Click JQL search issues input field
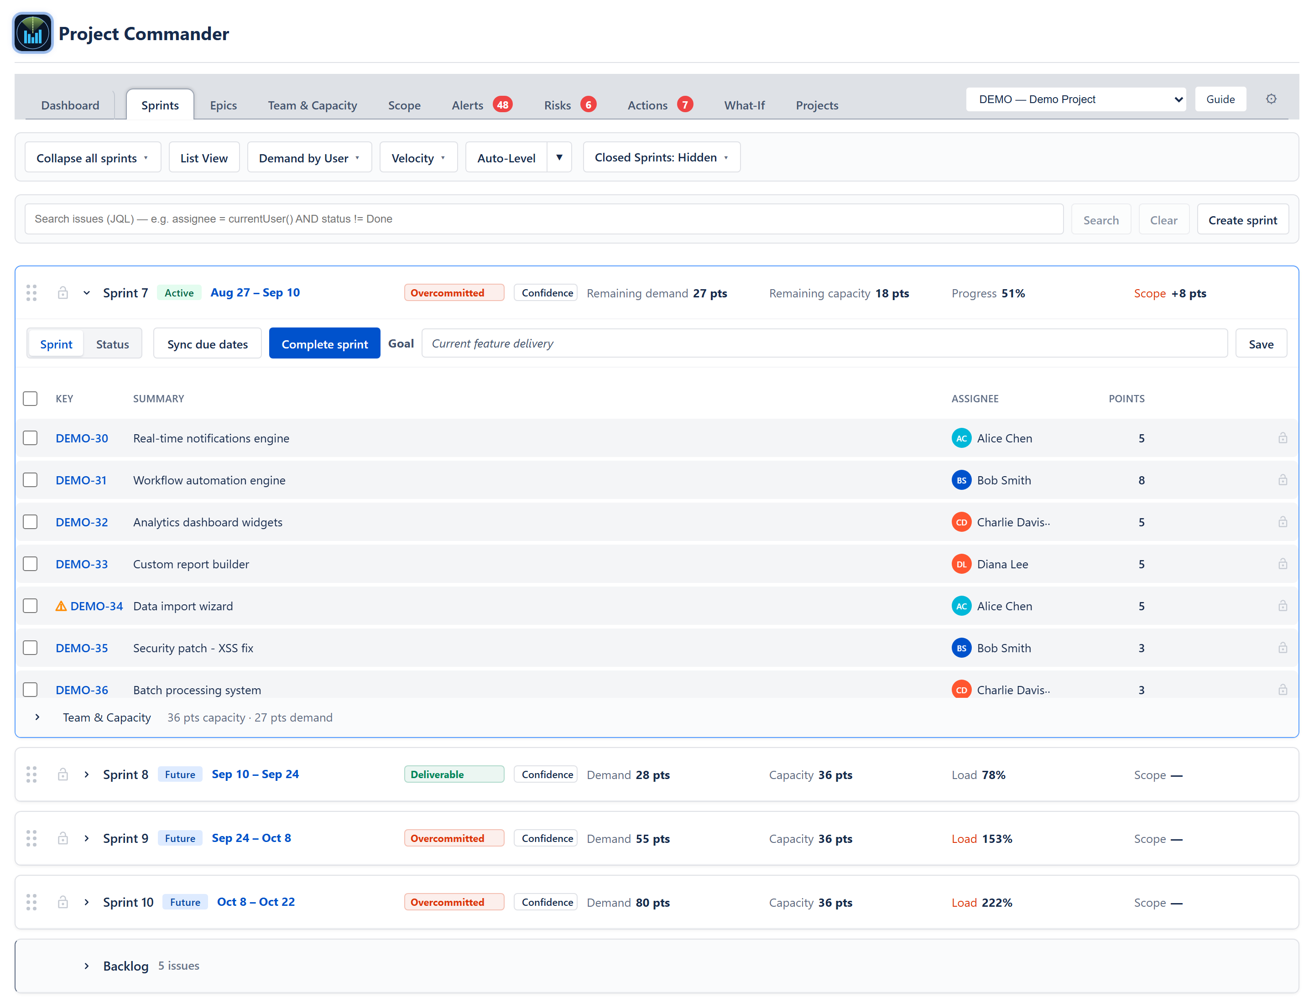This screenshot has width=1314, height=1008. [544, 219]
